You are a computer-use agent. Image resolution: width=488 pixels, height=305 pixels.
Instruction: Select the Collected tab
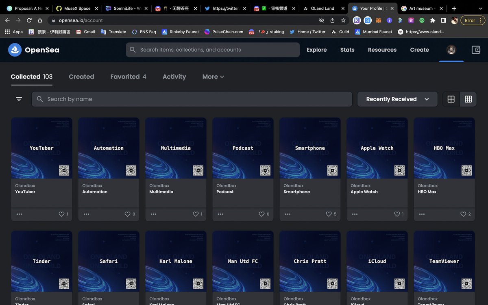pos(31,76)
